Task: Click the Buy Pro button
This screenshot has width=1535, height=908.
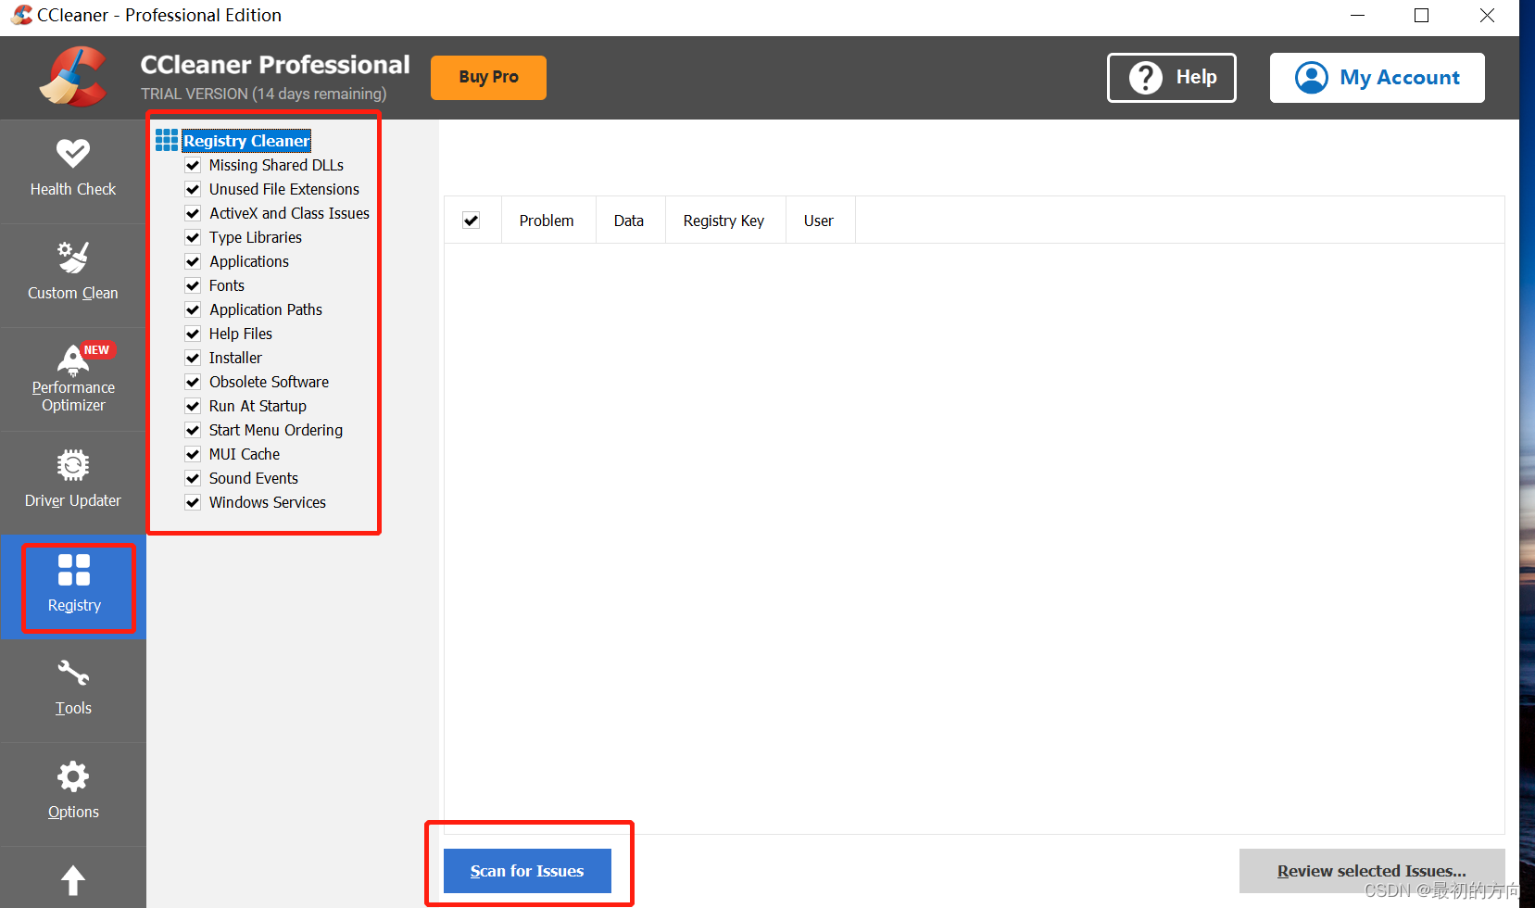Action: [488, 77]
